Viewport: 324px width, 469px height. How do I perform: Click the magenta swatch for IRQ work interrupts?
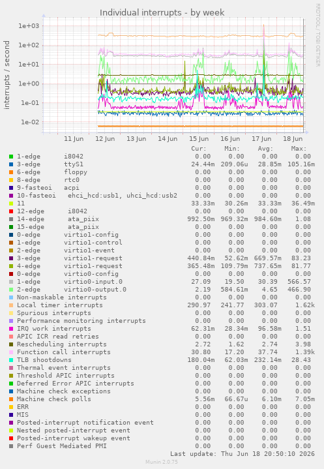click(11, 329)
